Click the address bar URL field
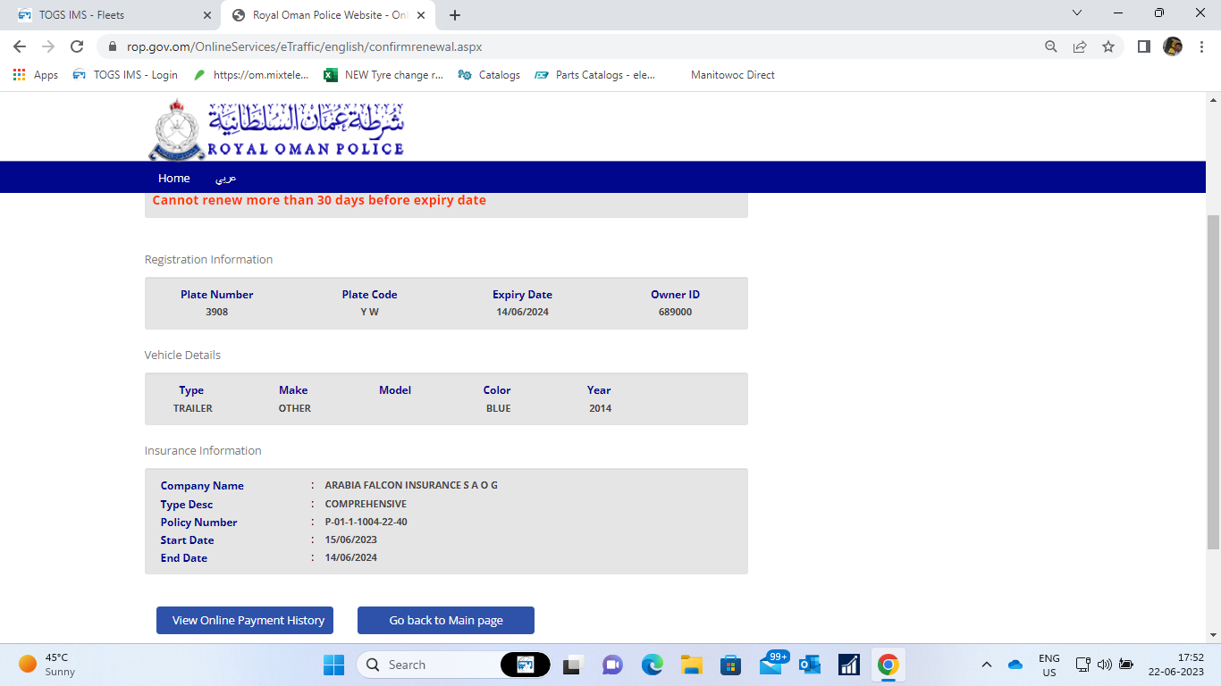The image size is (1221, 686). coord(572,46)
